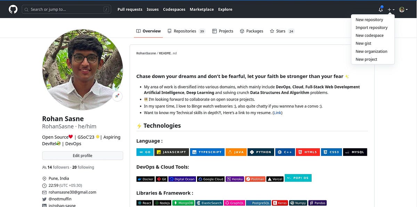417x207 pixels.
Task: Click the status emoji badge on profile picture
Action: (117, 96)
